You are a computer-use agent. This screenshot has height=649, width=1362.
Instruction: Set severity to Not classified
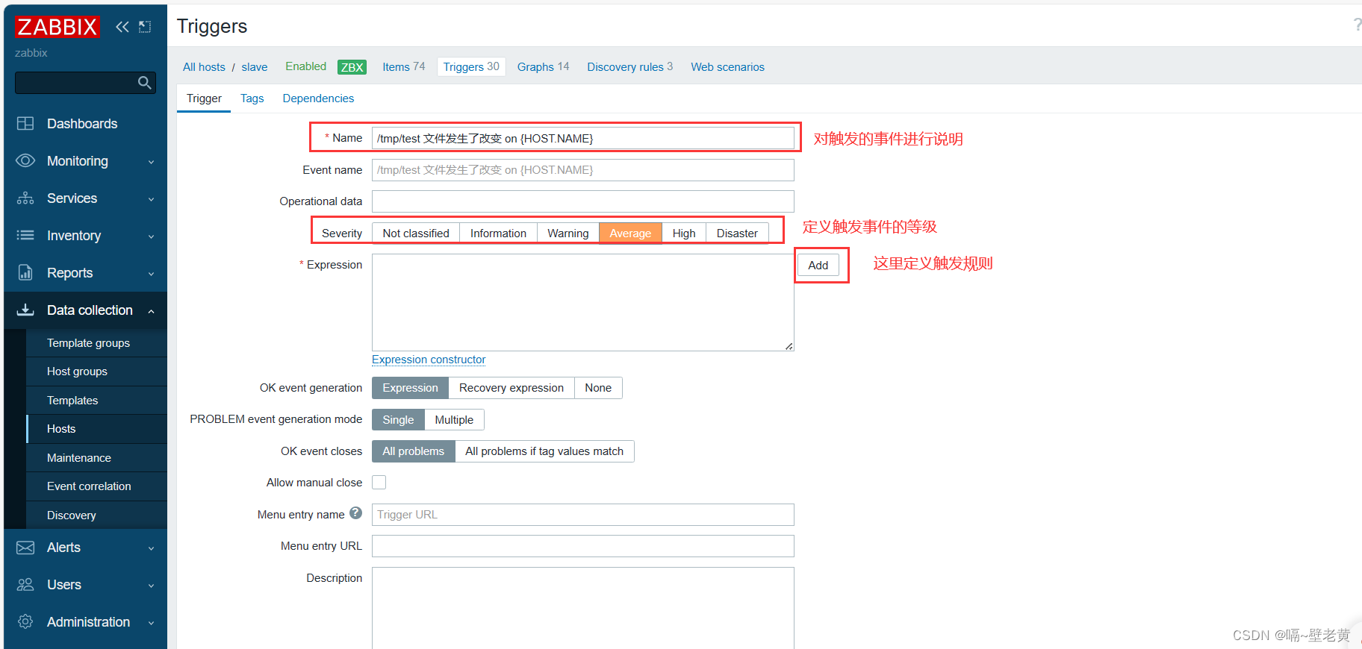416,233
